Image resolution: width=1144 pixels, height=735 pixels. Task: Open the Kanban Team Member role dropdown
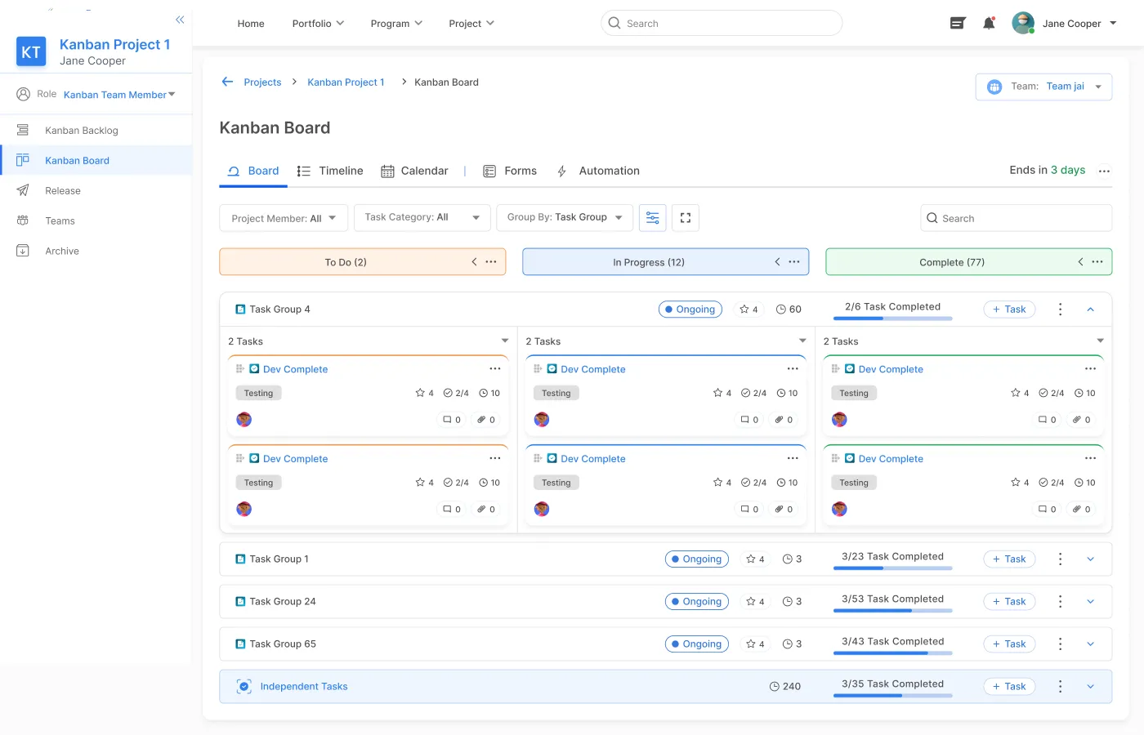pyautogui.click(x=119, y=95)
